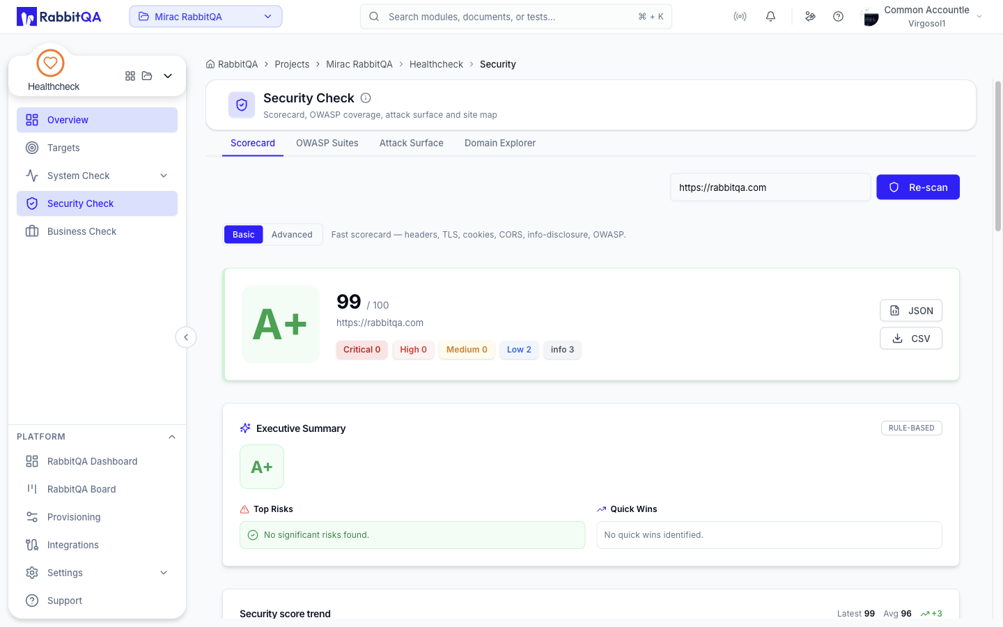The width and height of the screenshot is (1003, 627).
Task: Open the Common Accountle account menu
Action: click(x=923, y=17)
